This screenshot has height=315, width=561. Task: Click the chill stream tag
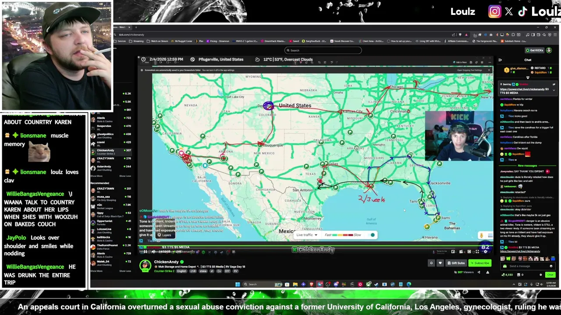click(193, 271)
